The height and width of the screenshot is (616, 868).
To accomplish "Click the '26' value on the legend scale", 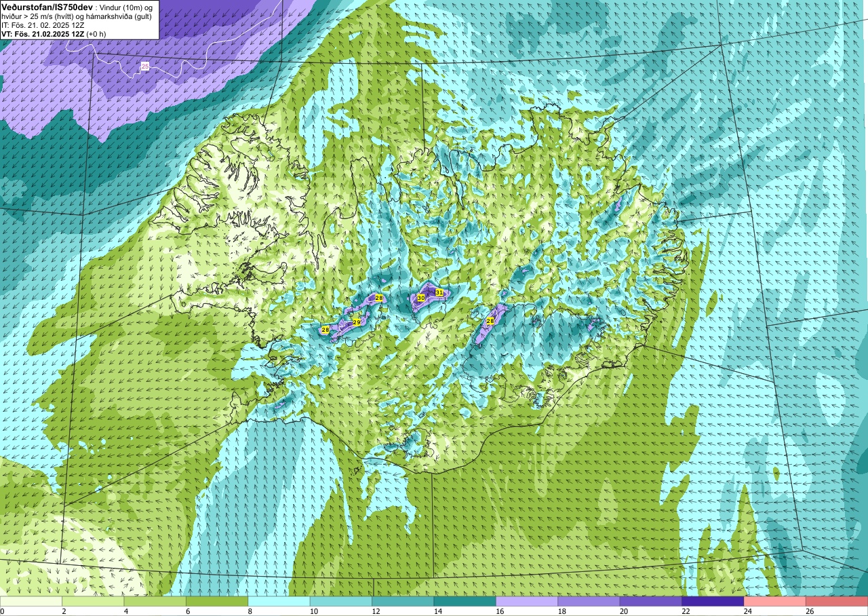I will 810,611.
